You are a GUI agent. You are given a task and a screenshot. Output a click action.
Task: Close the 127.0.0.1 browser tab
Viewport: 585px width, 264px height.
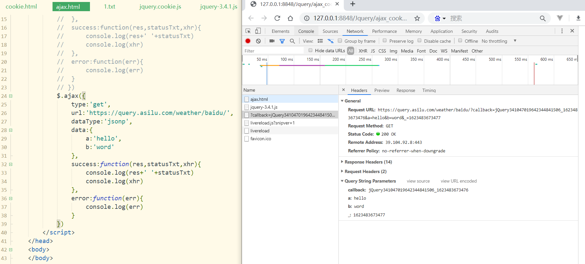point(337,4)
